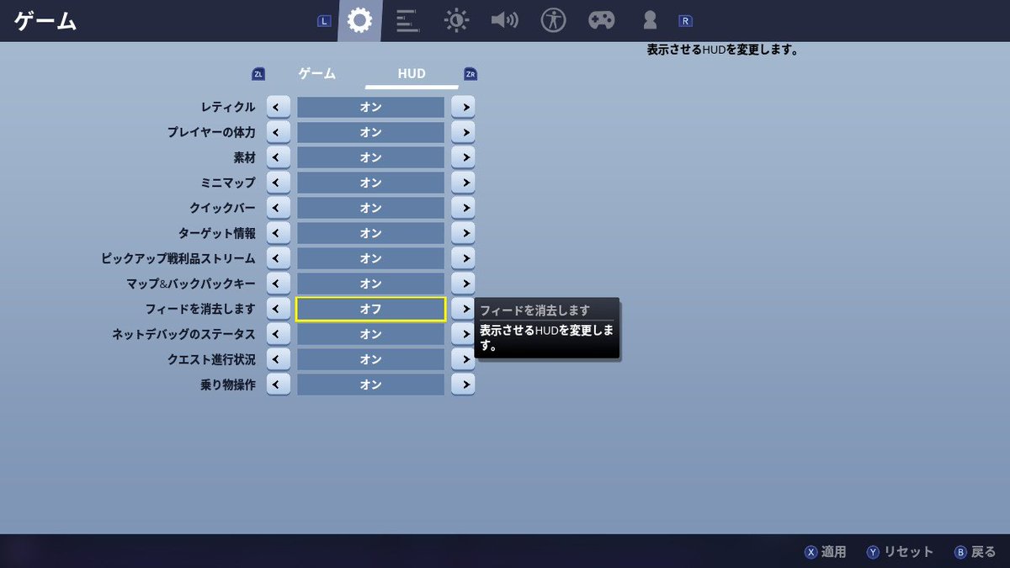Click the right arrow for プレイヤーの体力
The image size is (1010, 568).
tap(463, 131)
